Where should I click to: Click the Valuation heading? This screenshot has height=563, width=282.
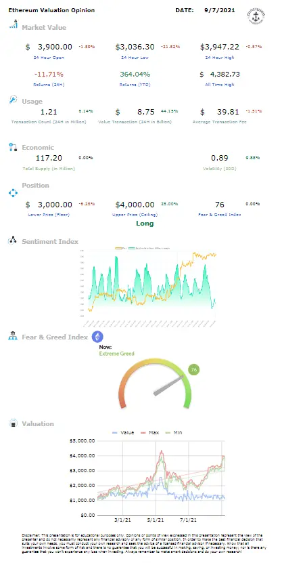pyautogui.click(x=38, y=423)
